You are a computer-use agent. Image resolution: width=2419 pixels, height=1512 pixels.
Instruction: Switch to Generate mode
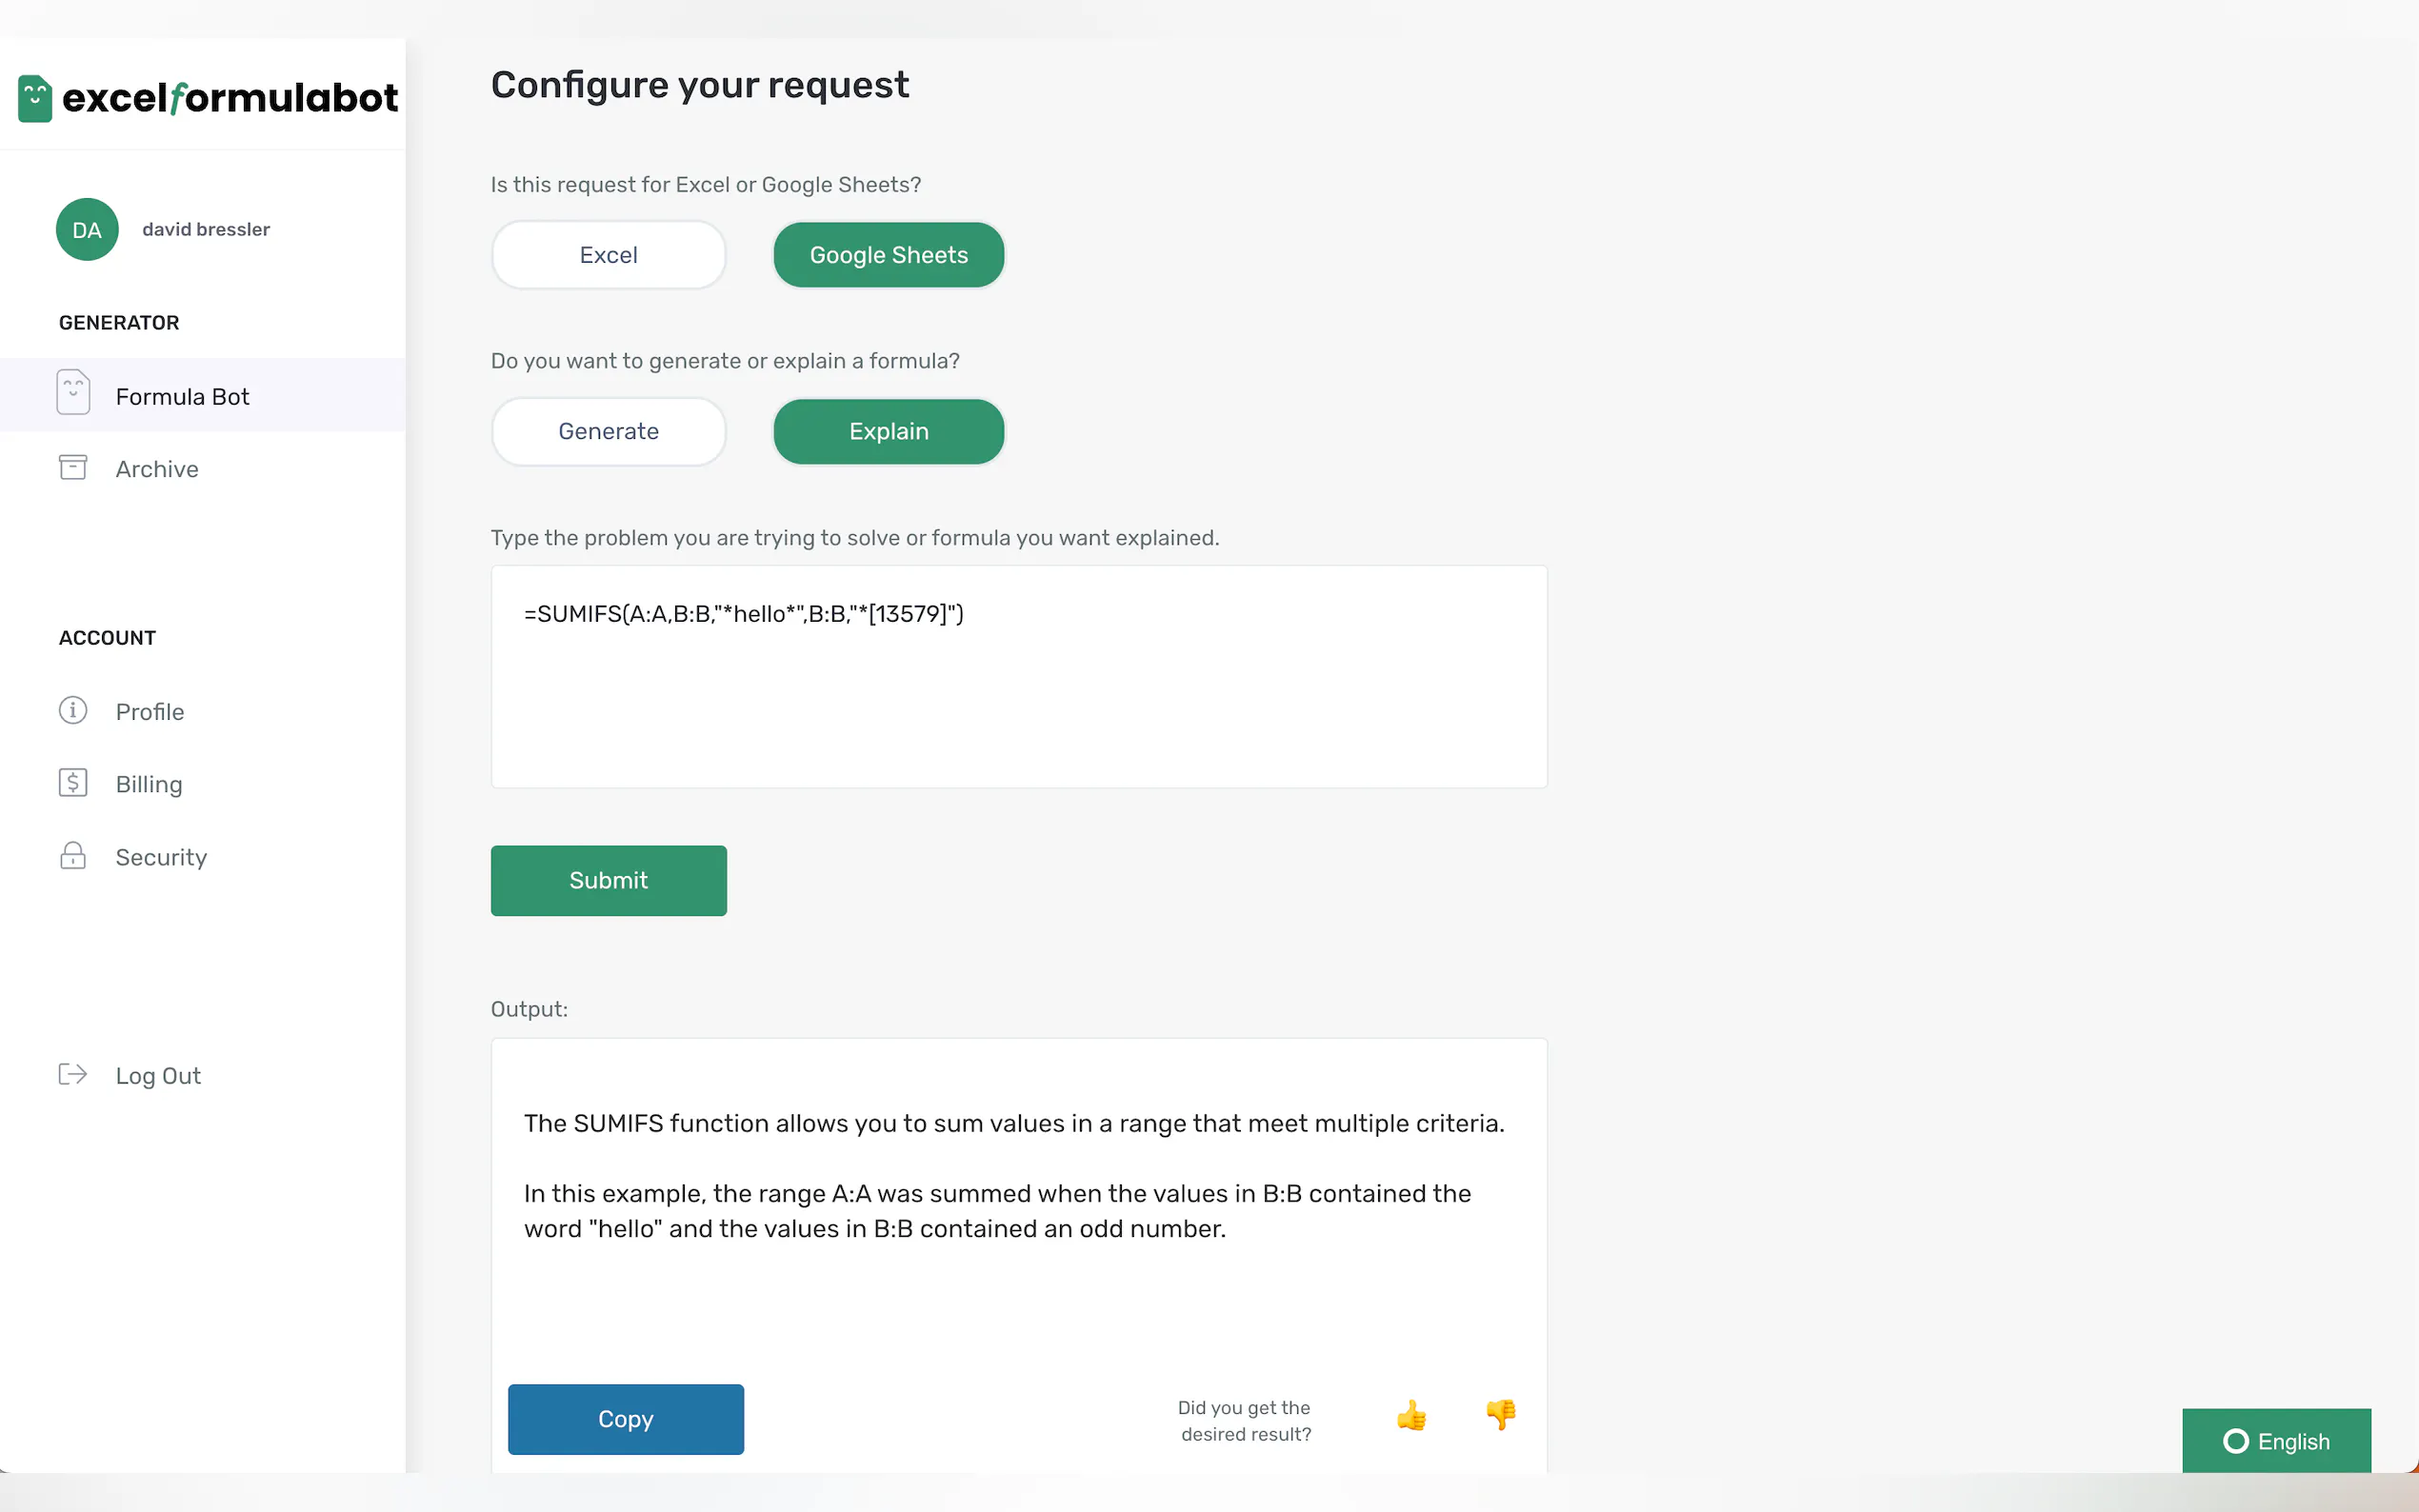click(x=608, y=432)
